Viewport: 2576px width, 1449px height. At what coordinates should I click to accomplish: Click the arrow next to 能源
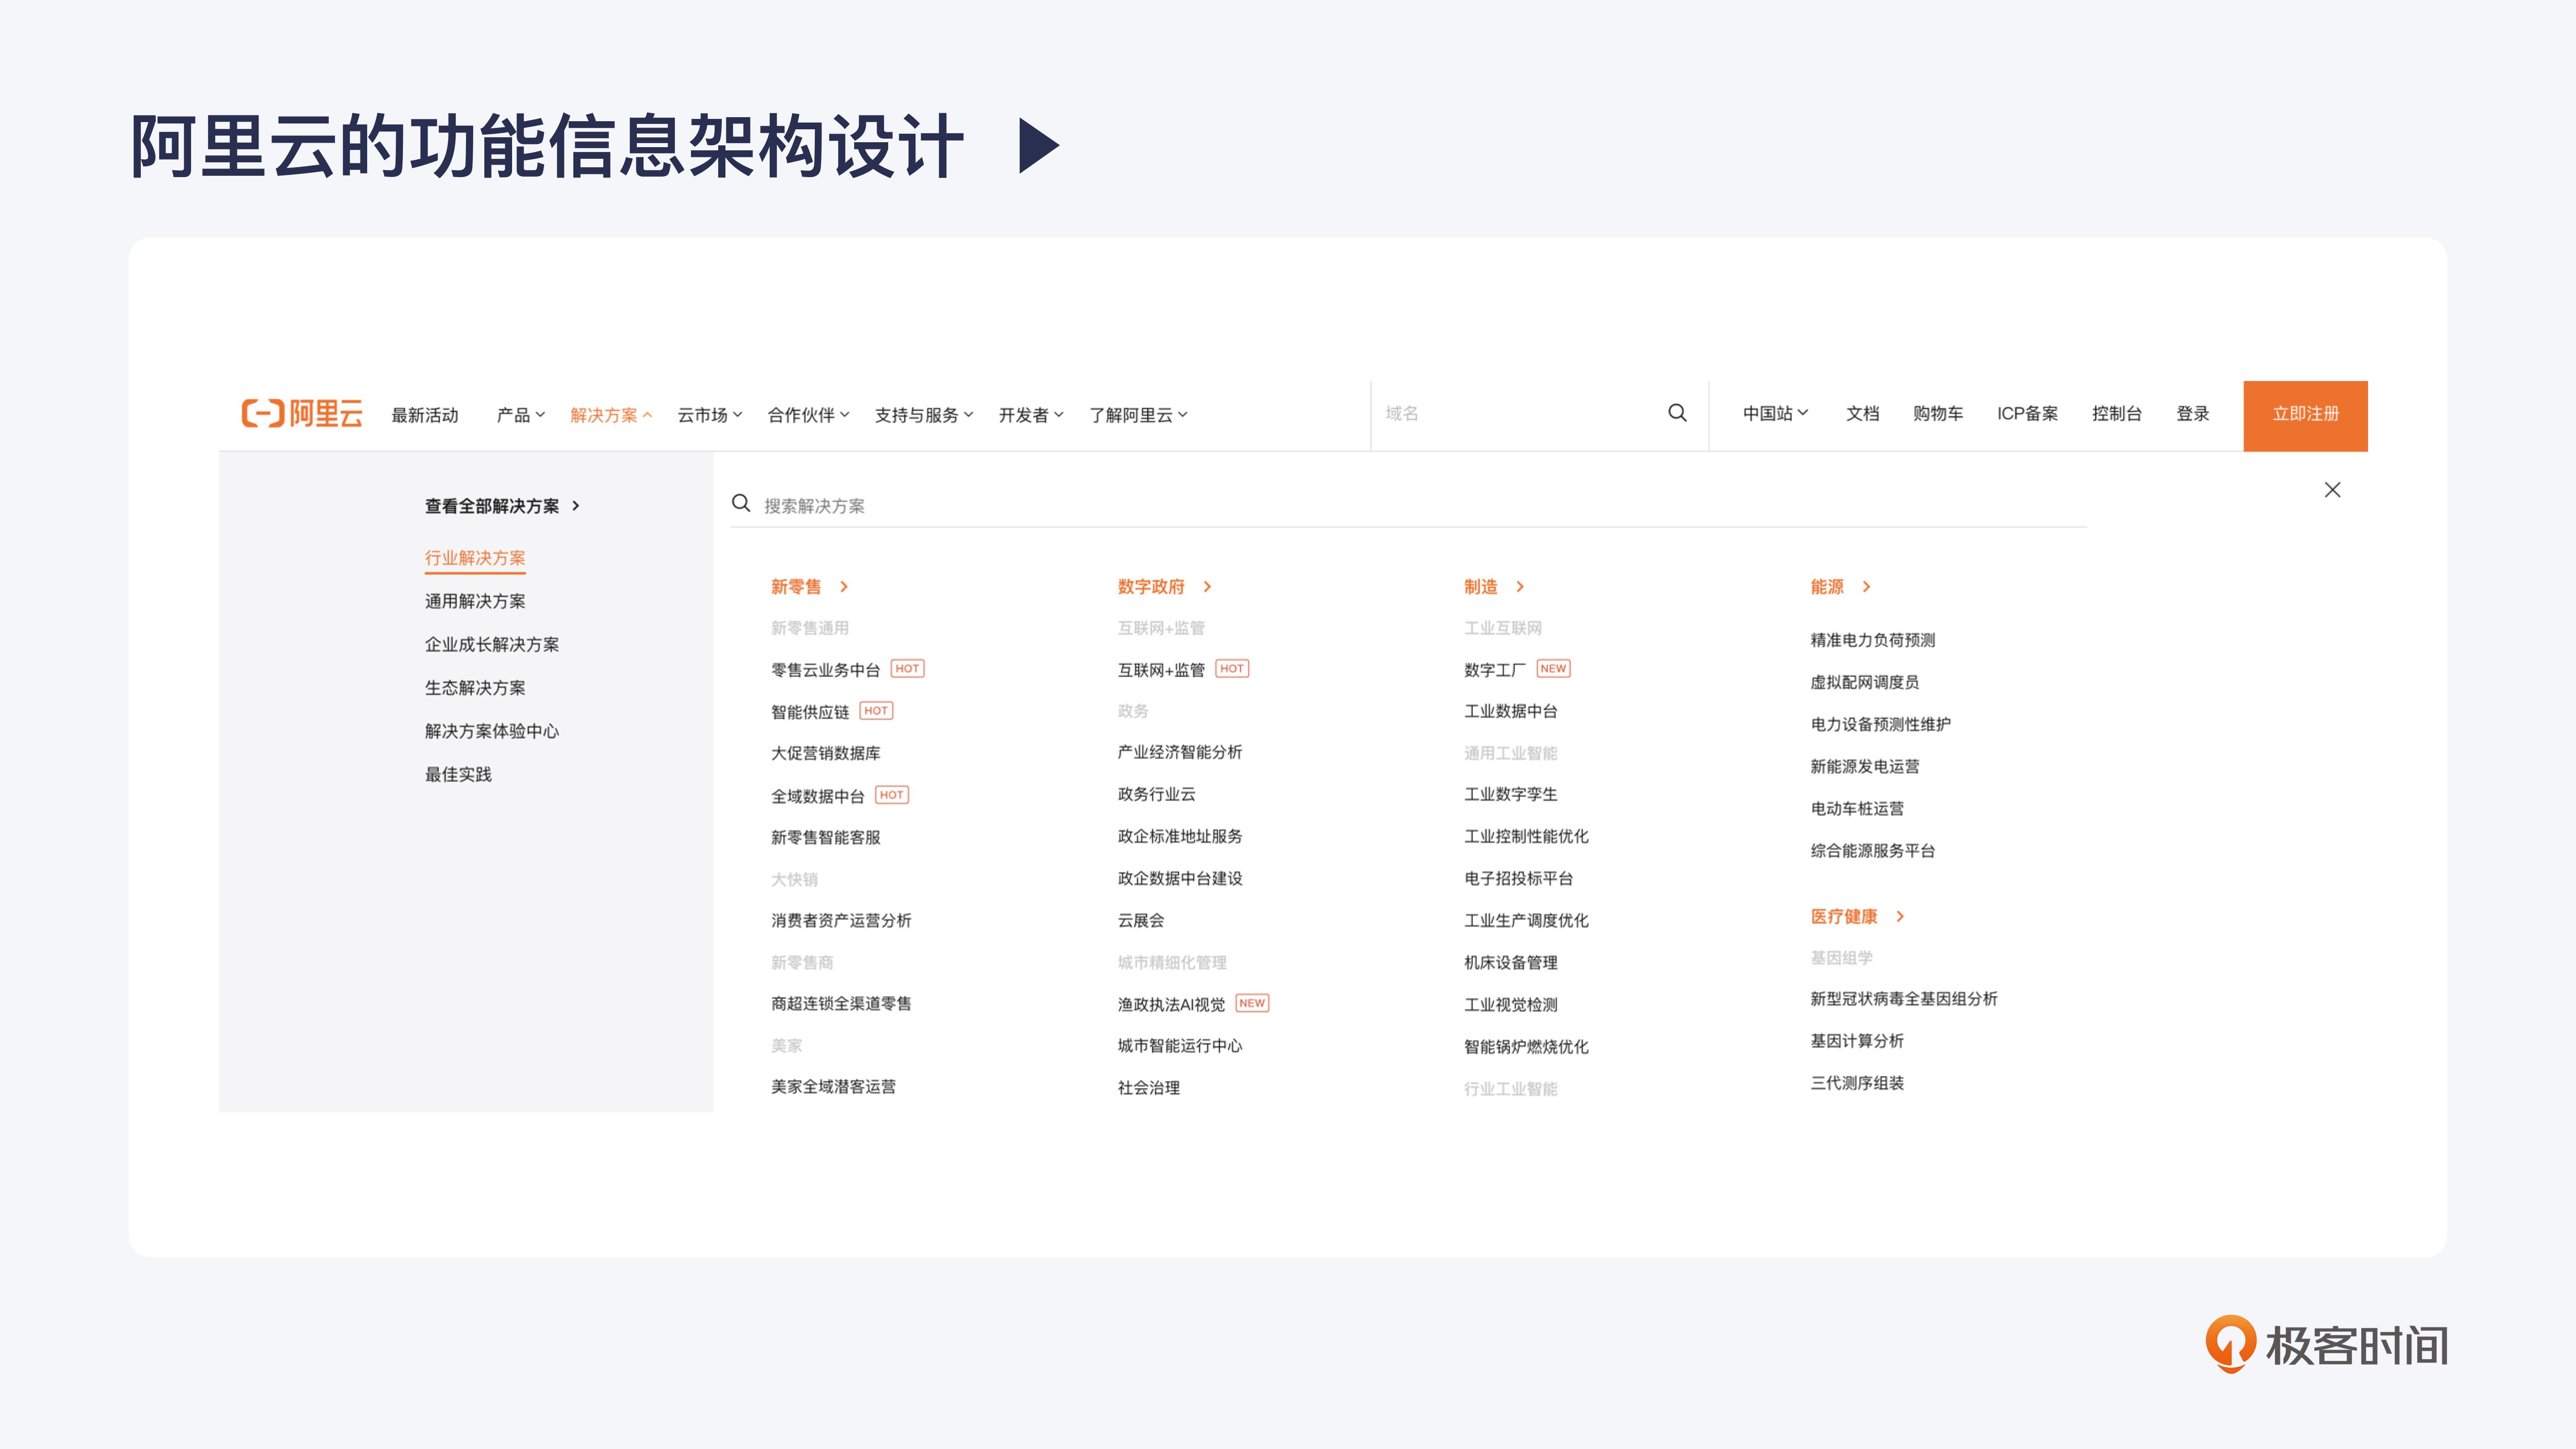pyautogui.click(x=1866, y=587)
